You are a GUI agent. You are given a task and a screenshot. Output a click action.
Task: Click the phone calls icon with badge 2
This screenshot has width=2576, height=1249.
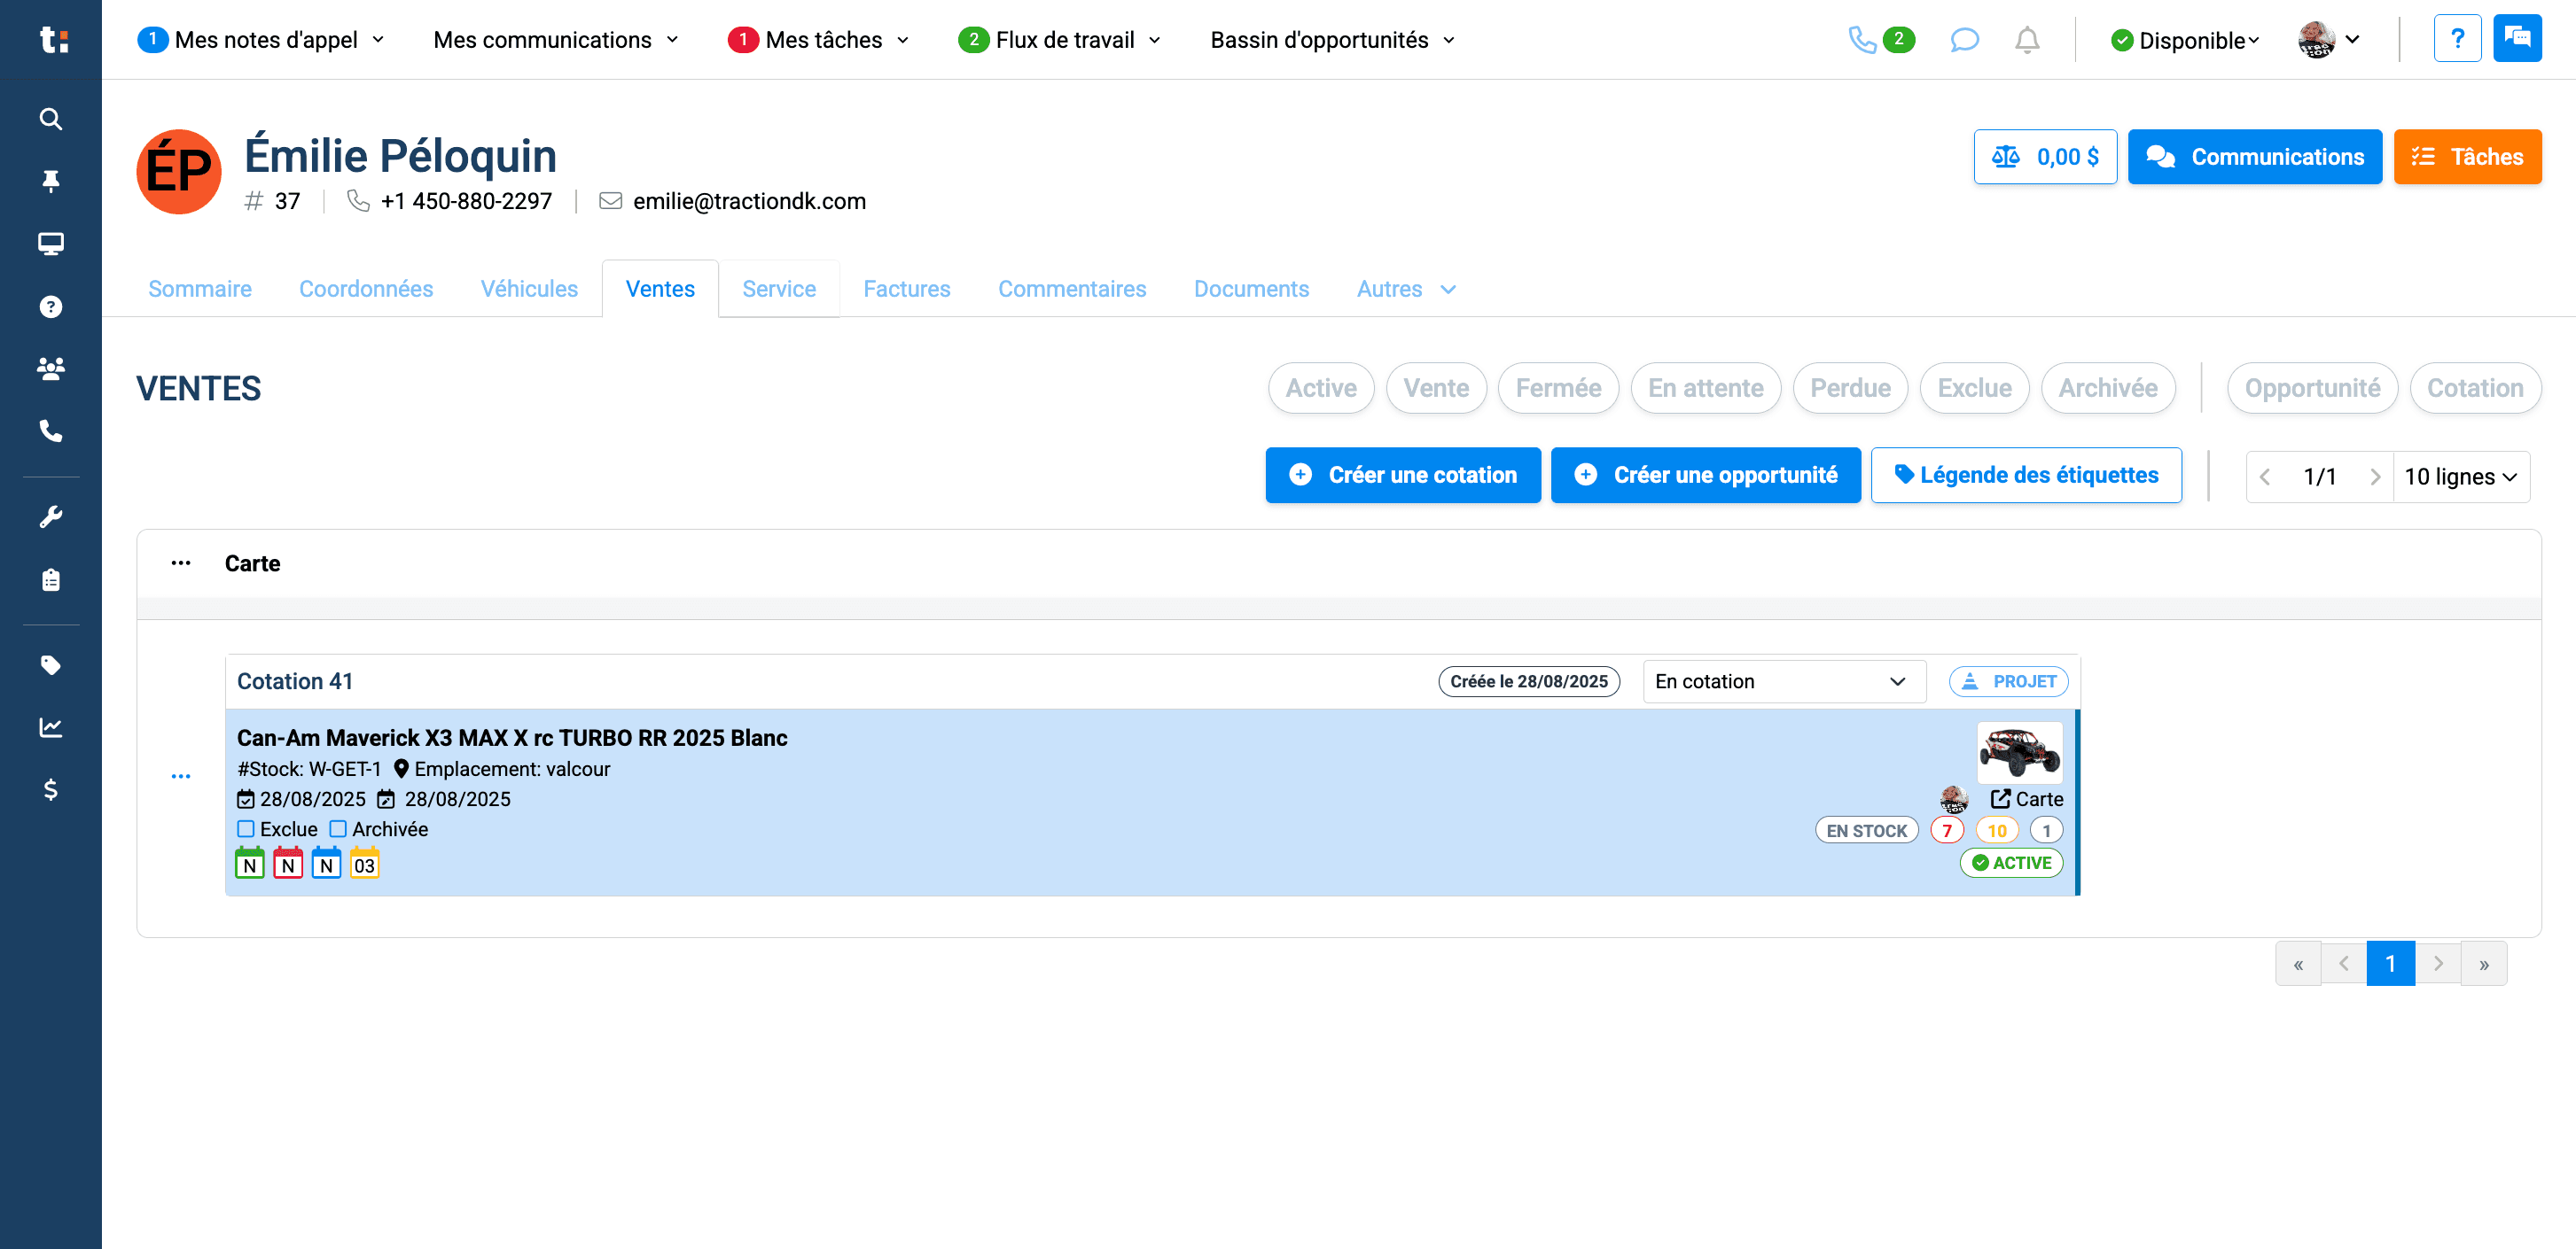pyautogui.click(x=1880, y=40)
